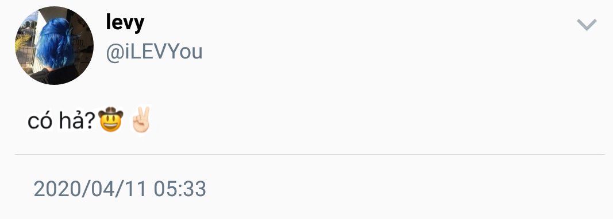This screenshot has height=219, width=613.
Task: Click the cowboy hat face emoji
Action: (x=111, y=119)
